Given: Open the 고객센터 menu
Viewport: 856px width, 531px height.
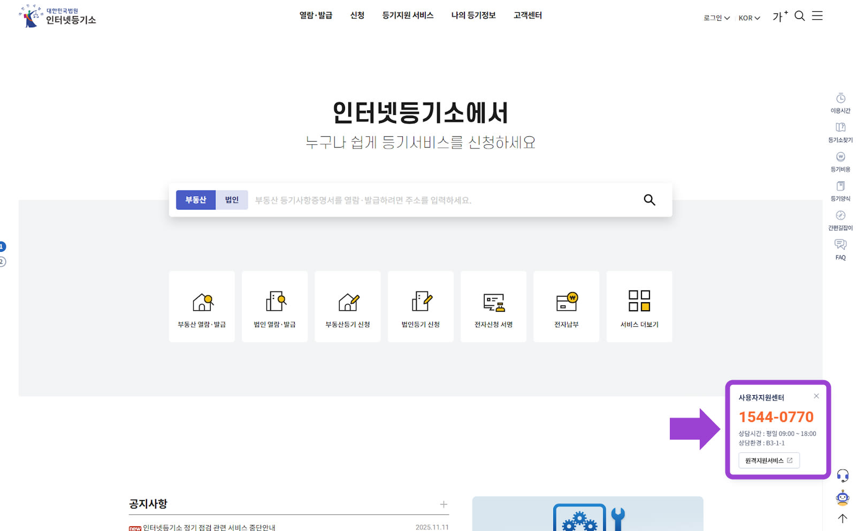Looking at the screenshot, I should [527, 16].
